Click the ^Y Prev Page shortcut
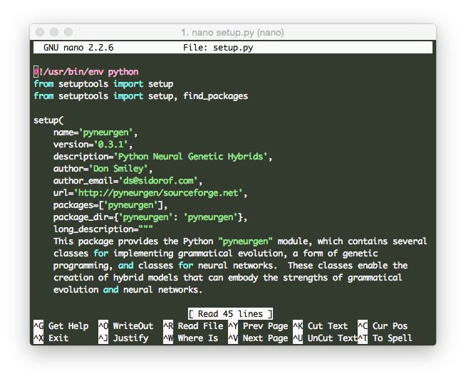This screenshot has width=466, height=381. click(x=258, y=325)
